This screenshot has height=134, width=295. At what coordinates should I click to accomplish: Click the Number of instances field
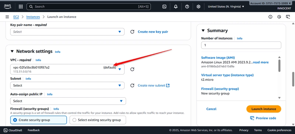pos(241,45)
